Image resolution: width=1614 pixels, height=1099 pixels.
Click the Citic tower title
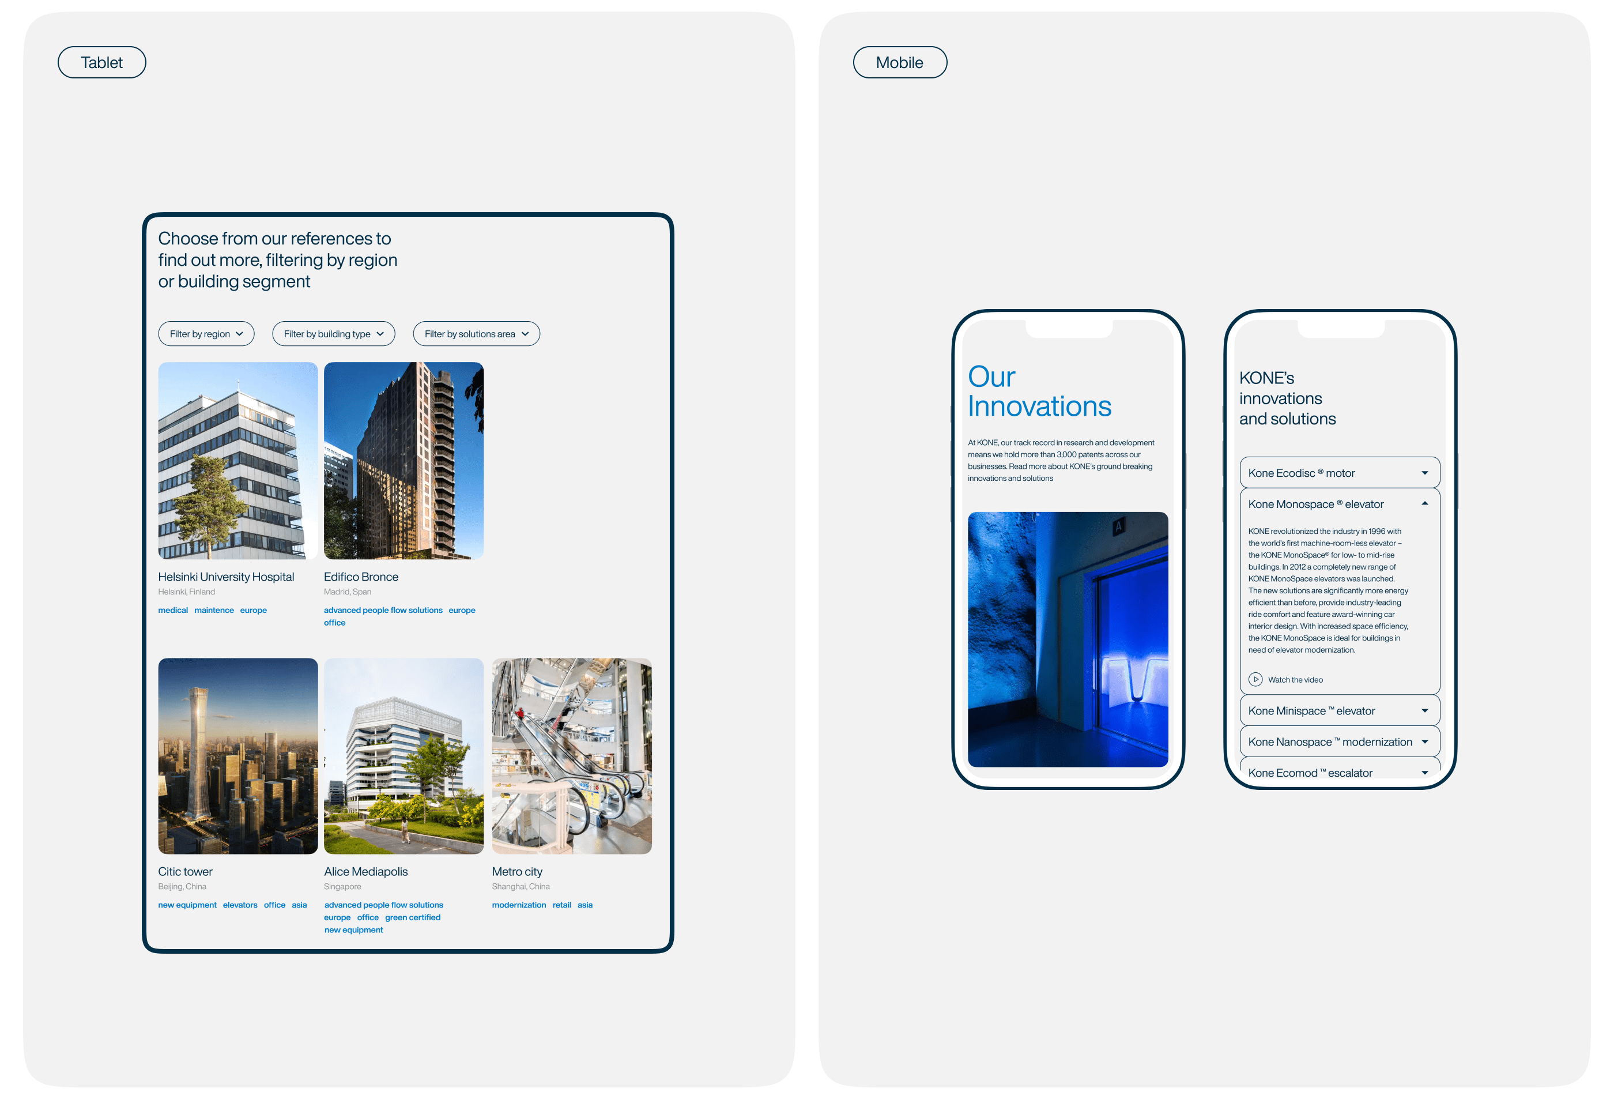pyautogui.click(x=184, y=871)
